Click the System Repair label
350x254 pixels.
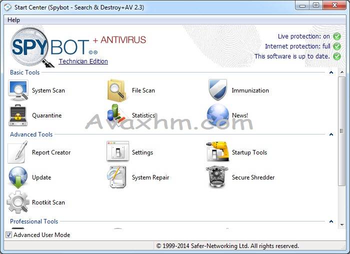(x=150, y=177)
